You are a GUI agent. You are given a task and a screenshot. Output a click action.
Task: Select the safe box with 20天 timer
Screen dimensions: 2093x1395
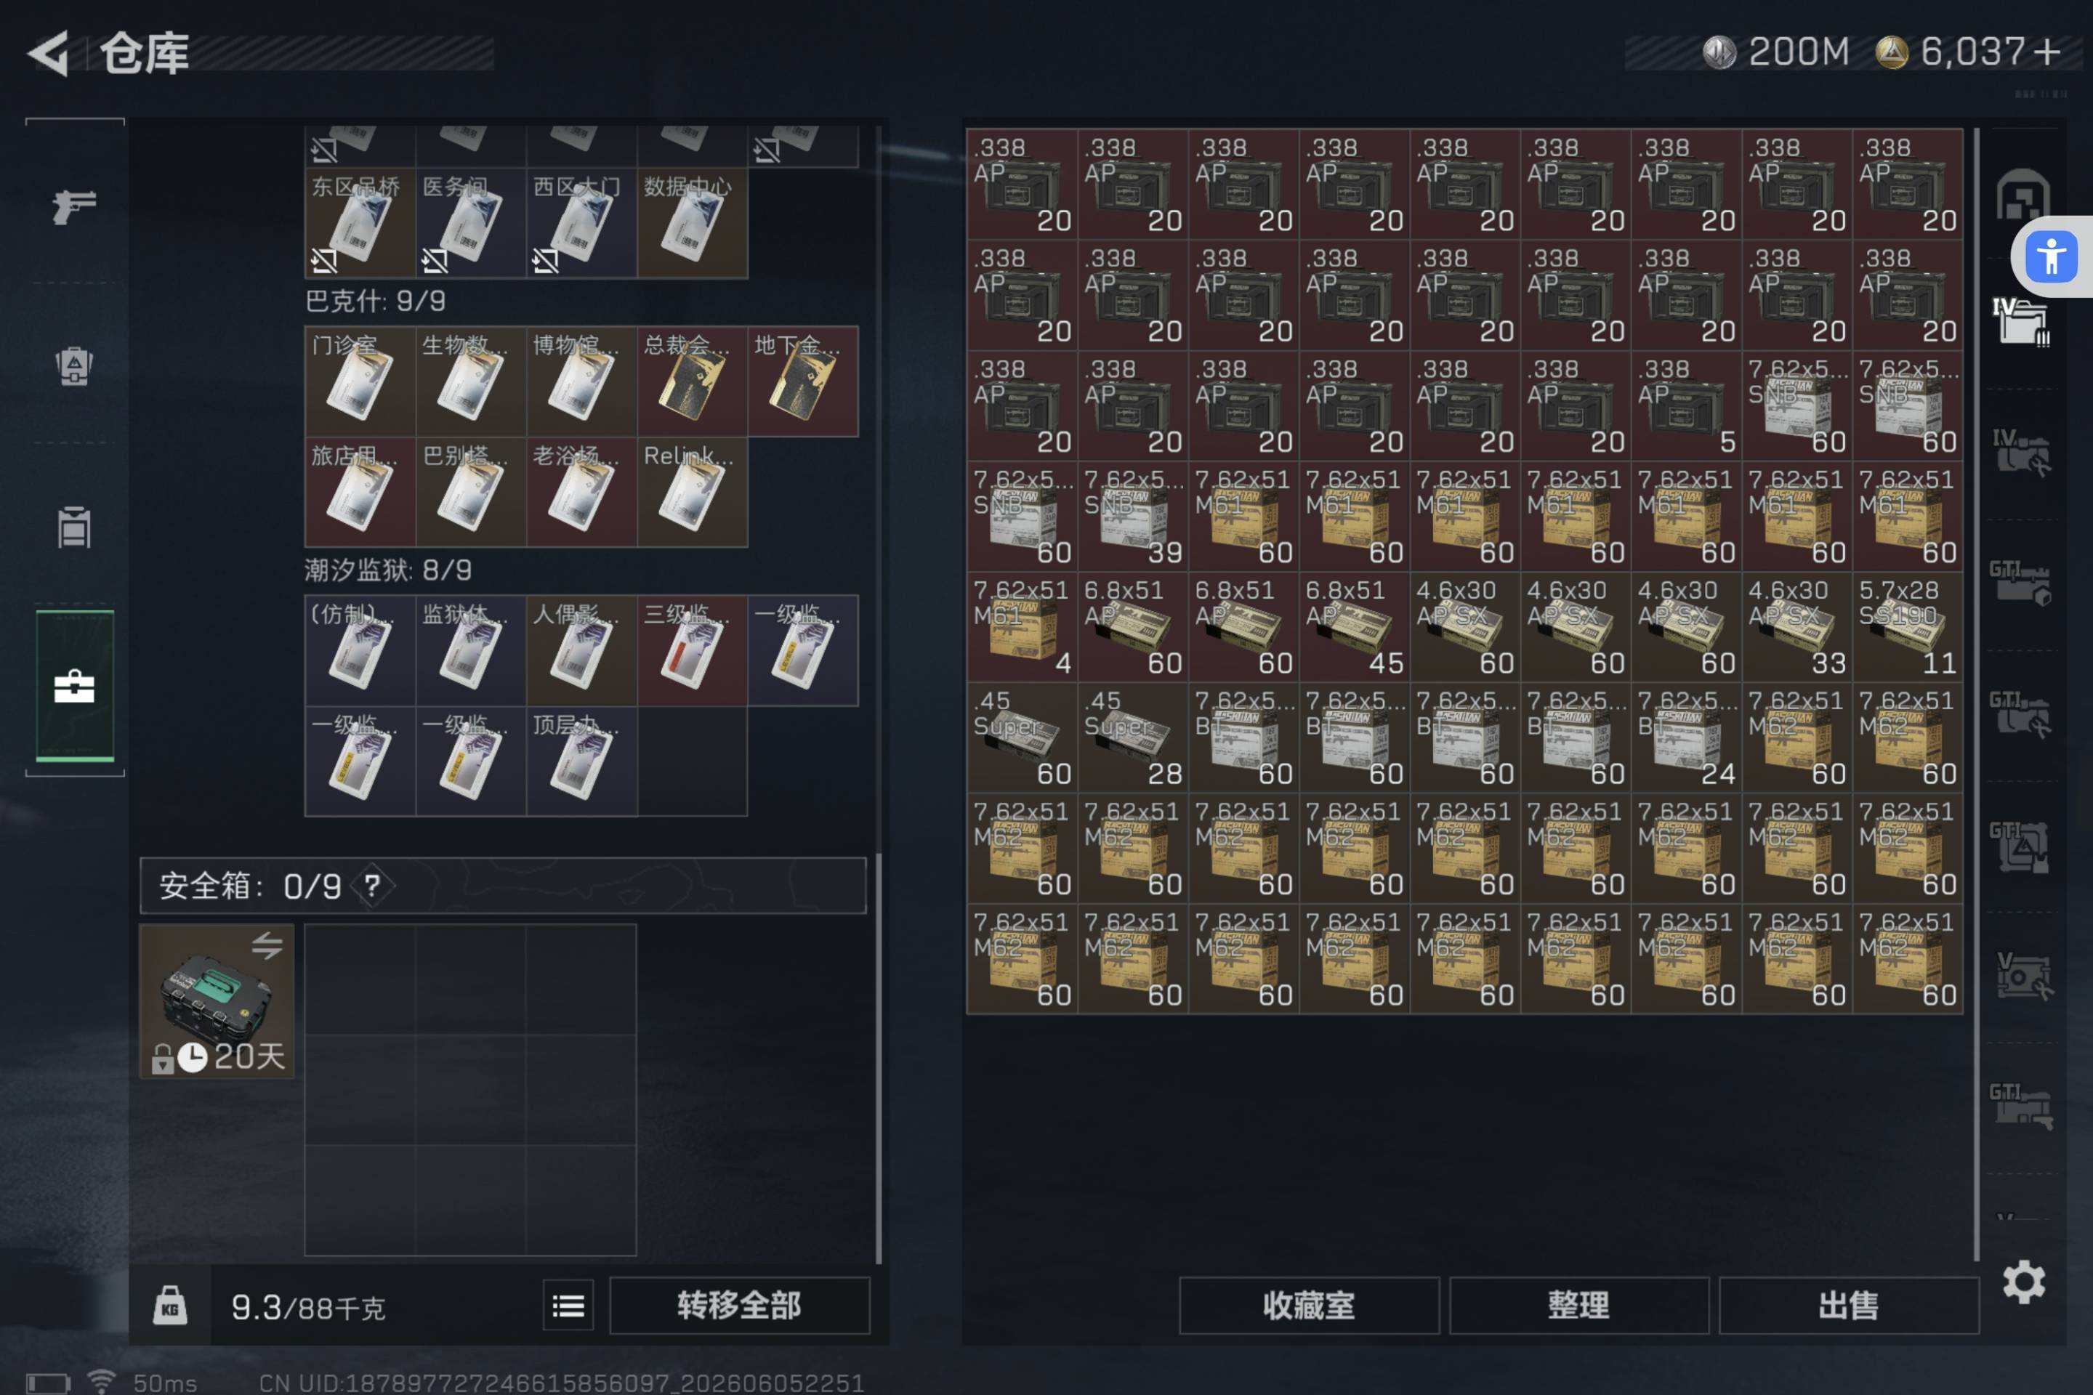217,1001
